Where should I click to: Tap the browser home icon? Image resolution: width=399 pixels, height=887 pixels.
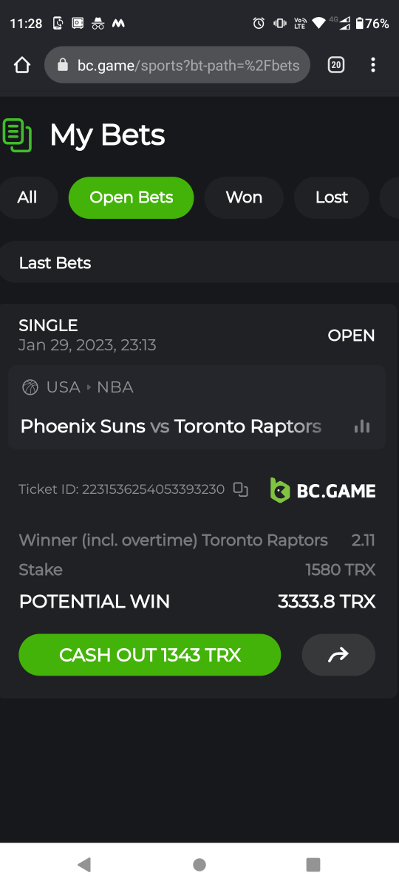click(x=22, y=65)
